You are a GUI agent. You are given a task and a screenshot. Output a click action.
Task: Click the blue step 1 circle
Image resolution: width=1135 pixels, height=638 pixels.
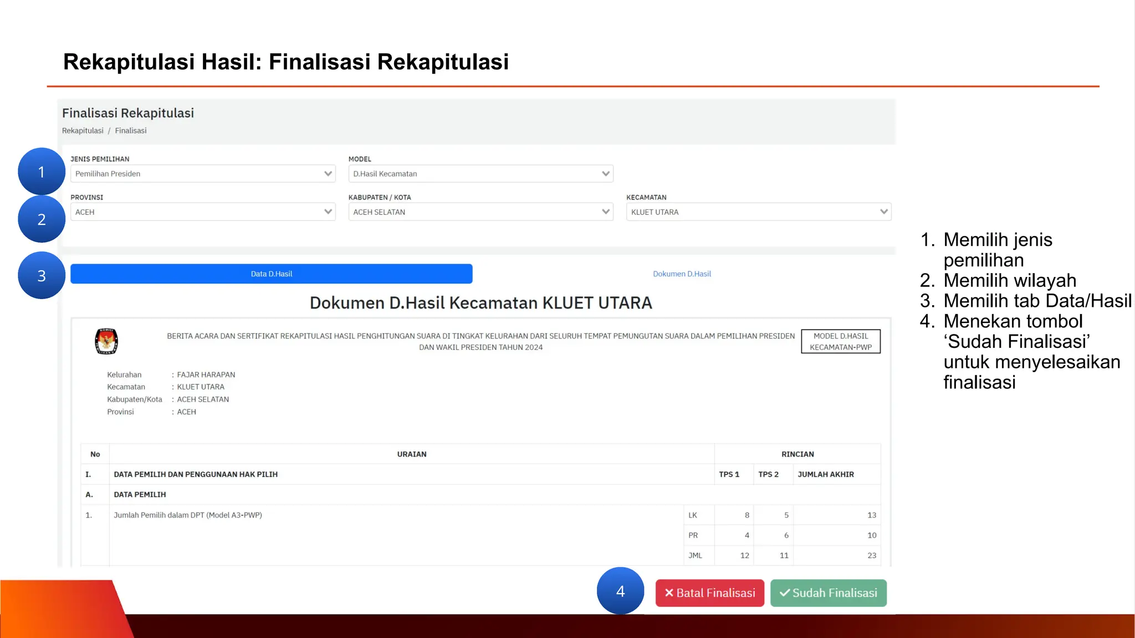pyautogui.click(x=42, y=172)
